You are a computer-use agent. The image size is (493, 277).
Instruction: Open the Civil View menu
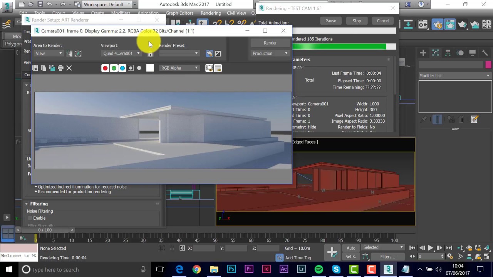(236, 13)
